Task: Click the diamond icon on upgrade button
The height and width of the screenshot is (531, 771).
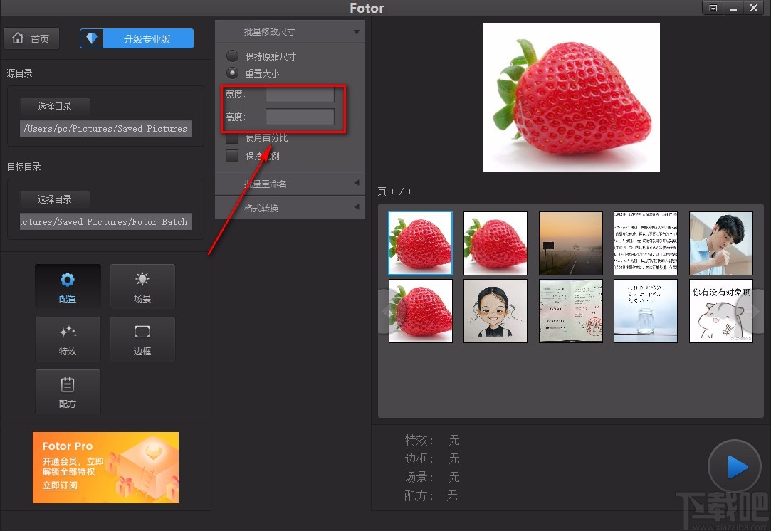Action: click(x=92, y=39)
